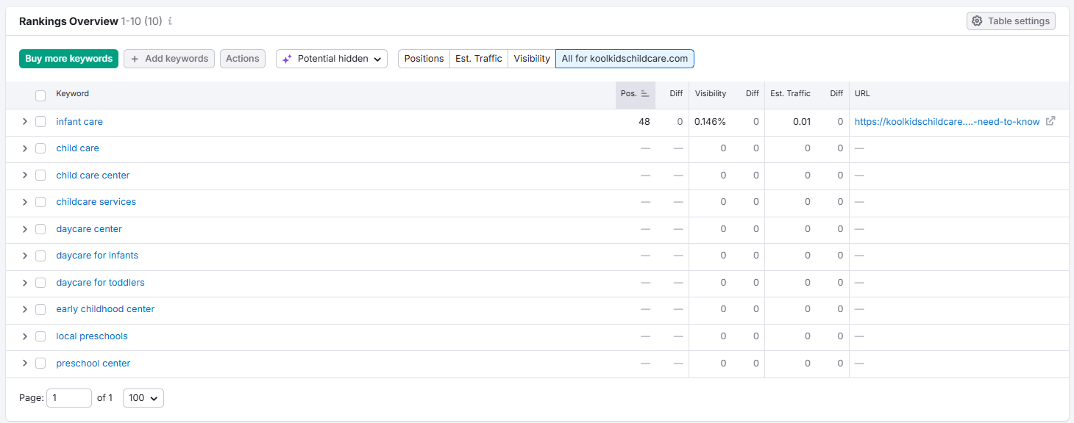This screenshot has height=423, width=1074.
Task: Click the Keyword column header
Action: click(73, 94)
